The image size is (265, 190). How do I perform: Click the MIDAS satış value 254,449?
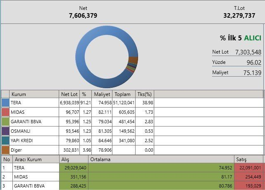click(253, 177)
